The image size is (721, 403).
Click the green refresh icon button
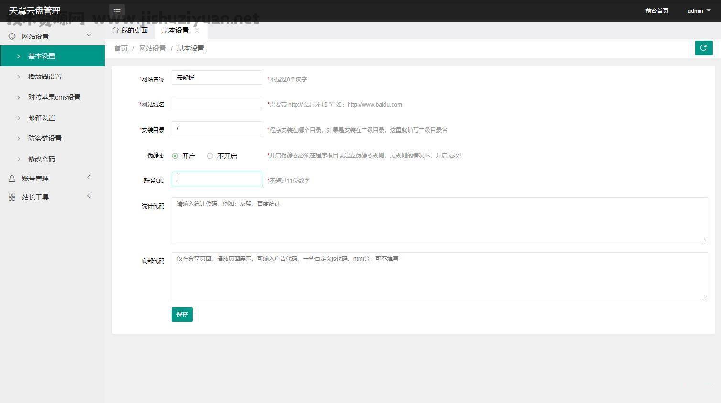(704, 48)
